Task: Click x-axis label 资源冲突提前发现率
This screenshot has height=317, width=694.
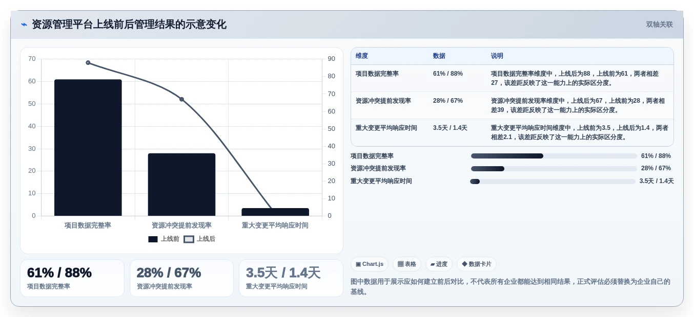Action: pos(181,225)
